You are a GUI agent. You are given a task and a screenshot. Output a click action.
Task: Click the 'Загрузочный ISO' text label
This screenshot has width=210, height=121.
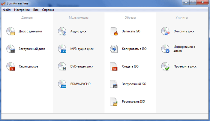[134, 84]
